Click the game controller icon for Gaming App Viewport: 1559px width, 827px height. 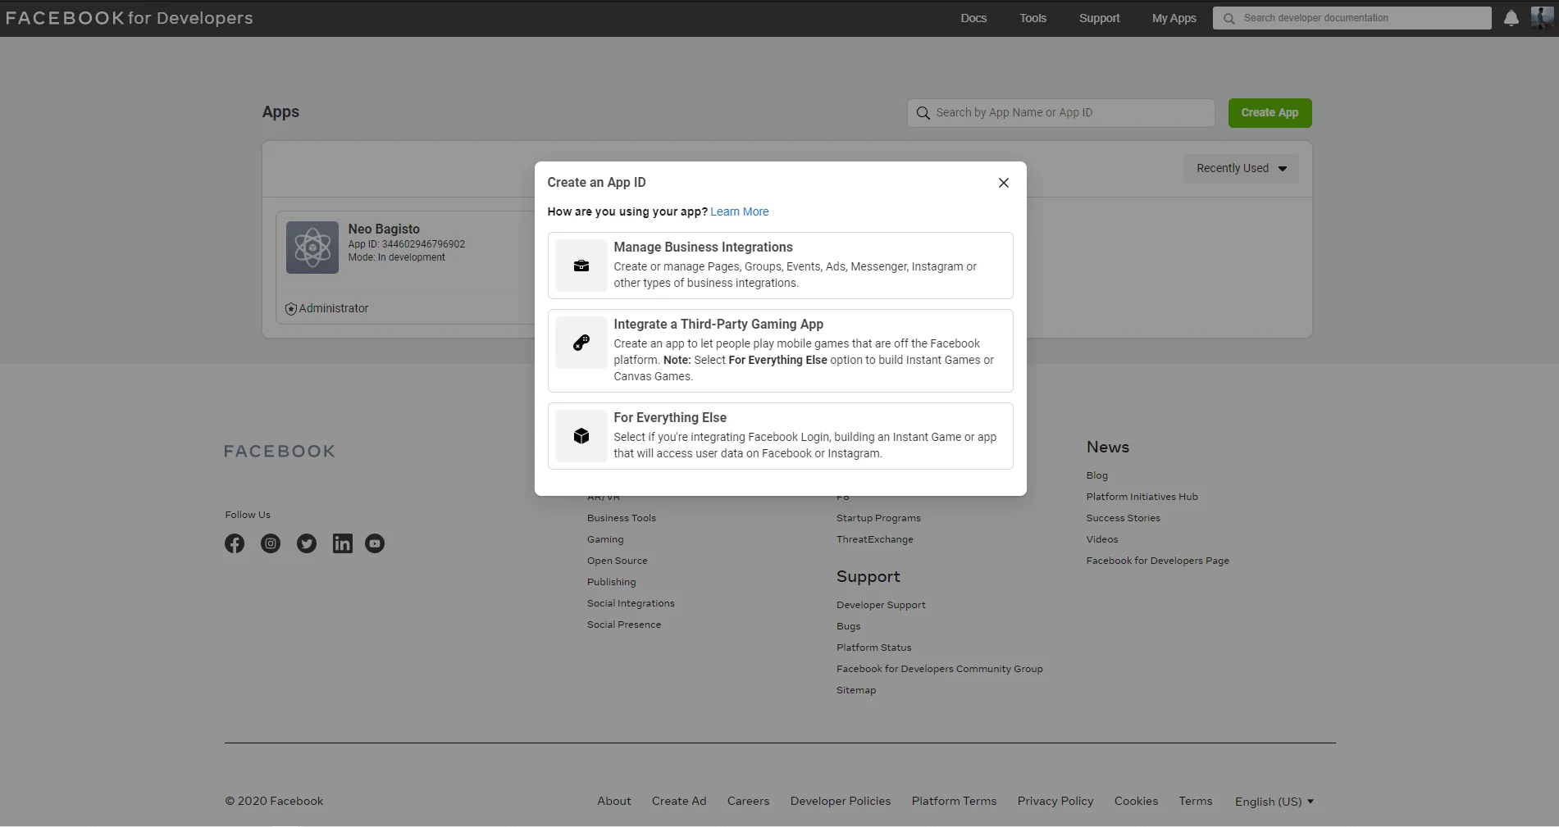coord(581,343)
